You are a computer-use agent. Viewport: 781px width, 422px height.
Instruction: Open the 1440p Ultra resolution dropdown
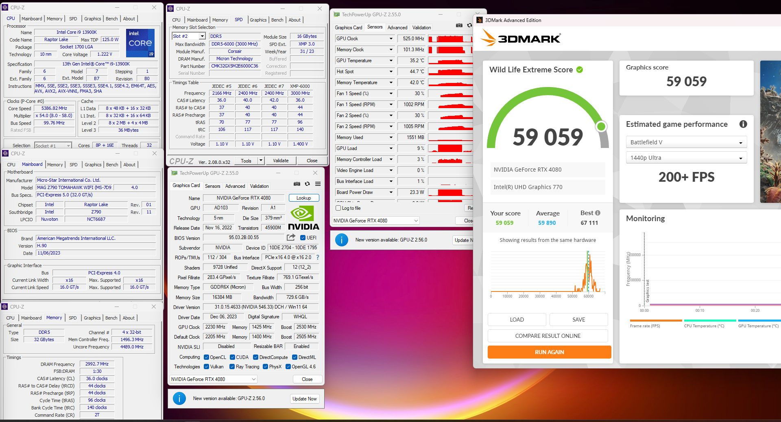pyautogui.click(x=686, y=158)
